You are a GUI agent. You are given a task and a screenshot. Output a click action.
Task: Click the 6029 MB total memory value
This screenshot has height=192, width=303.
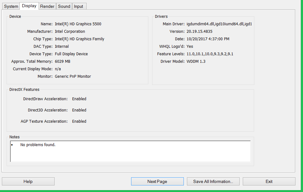pyautogui.click(x=62, y=62)
